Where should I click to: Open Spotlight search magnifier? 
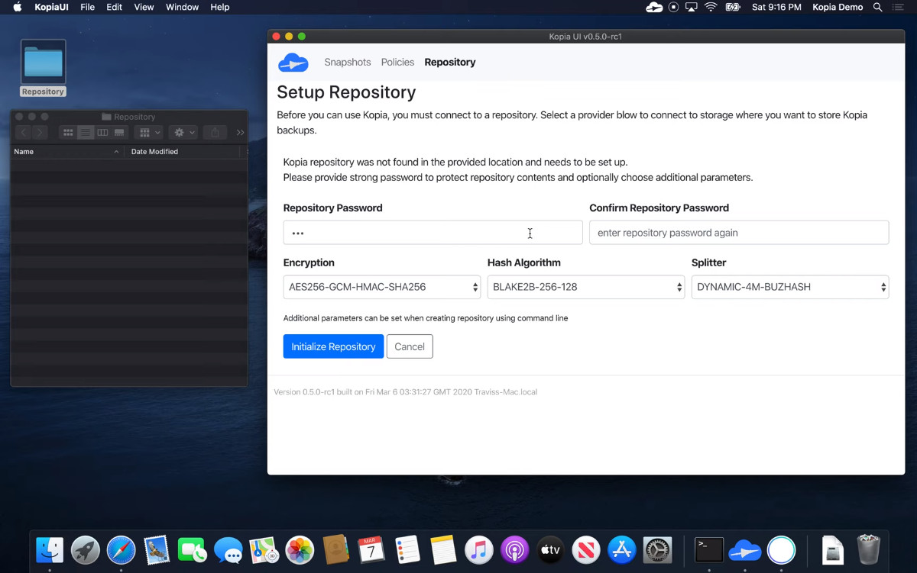(x=878, y=7)
